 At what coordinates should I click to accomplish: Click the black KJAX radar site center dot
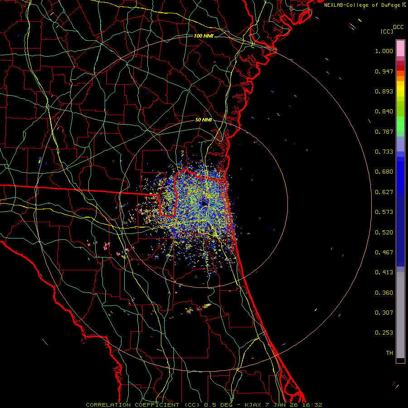click(x=204, y=203)
